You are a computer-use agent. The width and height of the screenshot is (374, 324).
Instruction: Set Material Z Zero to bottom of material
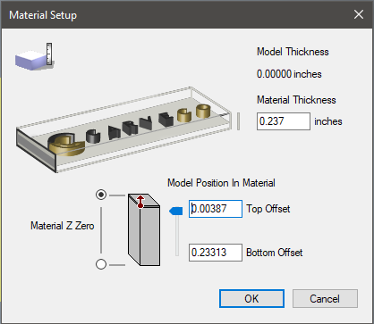101,264
